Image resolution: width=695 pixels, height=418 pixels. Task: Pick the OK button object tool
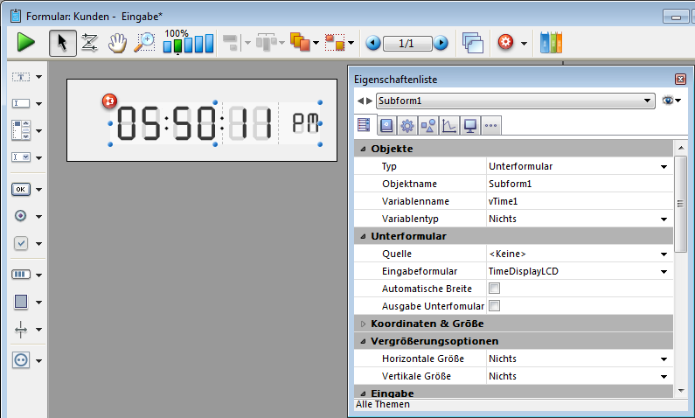point(21,189)
